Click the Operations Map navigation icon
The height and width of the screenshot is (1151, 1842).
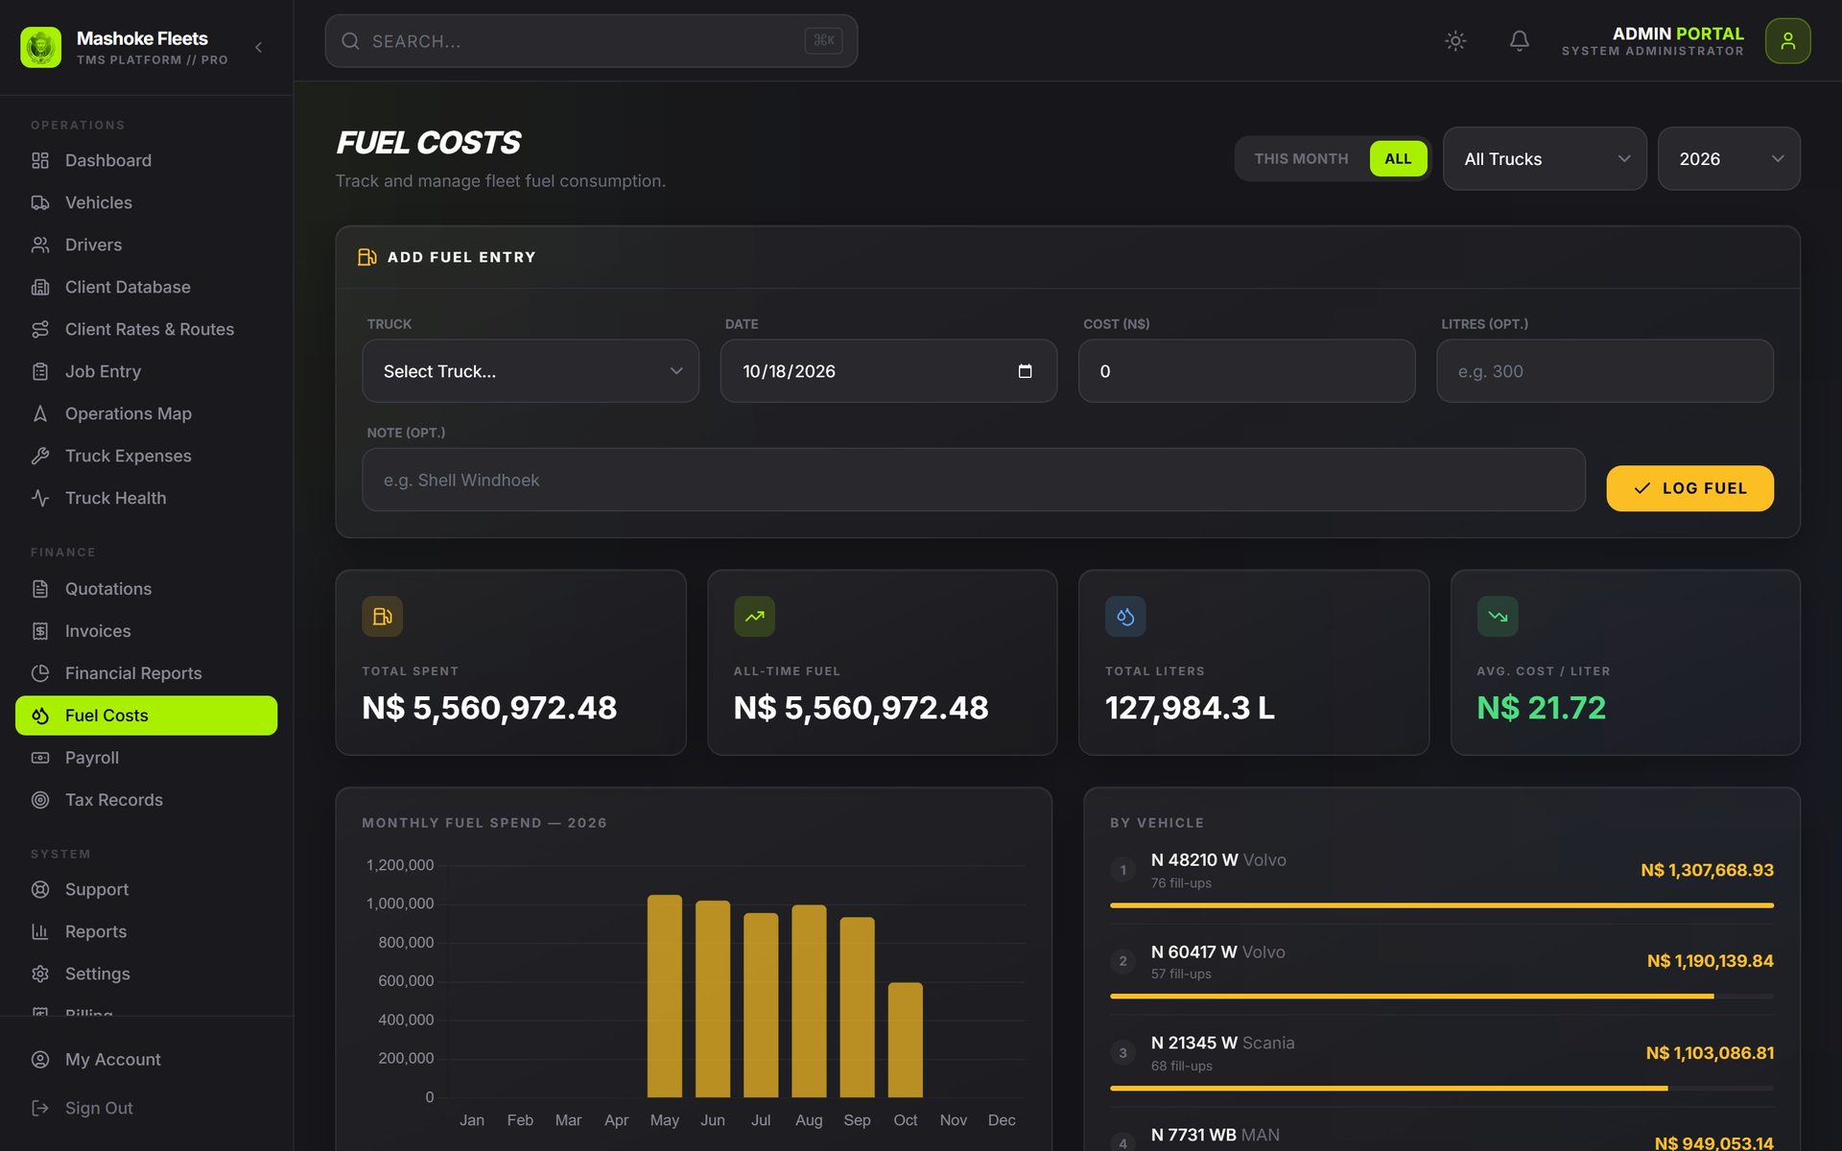click(x=40, y=413)
